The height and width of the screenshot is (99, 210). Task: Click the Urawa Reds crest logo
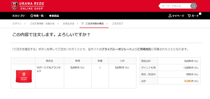14,6
